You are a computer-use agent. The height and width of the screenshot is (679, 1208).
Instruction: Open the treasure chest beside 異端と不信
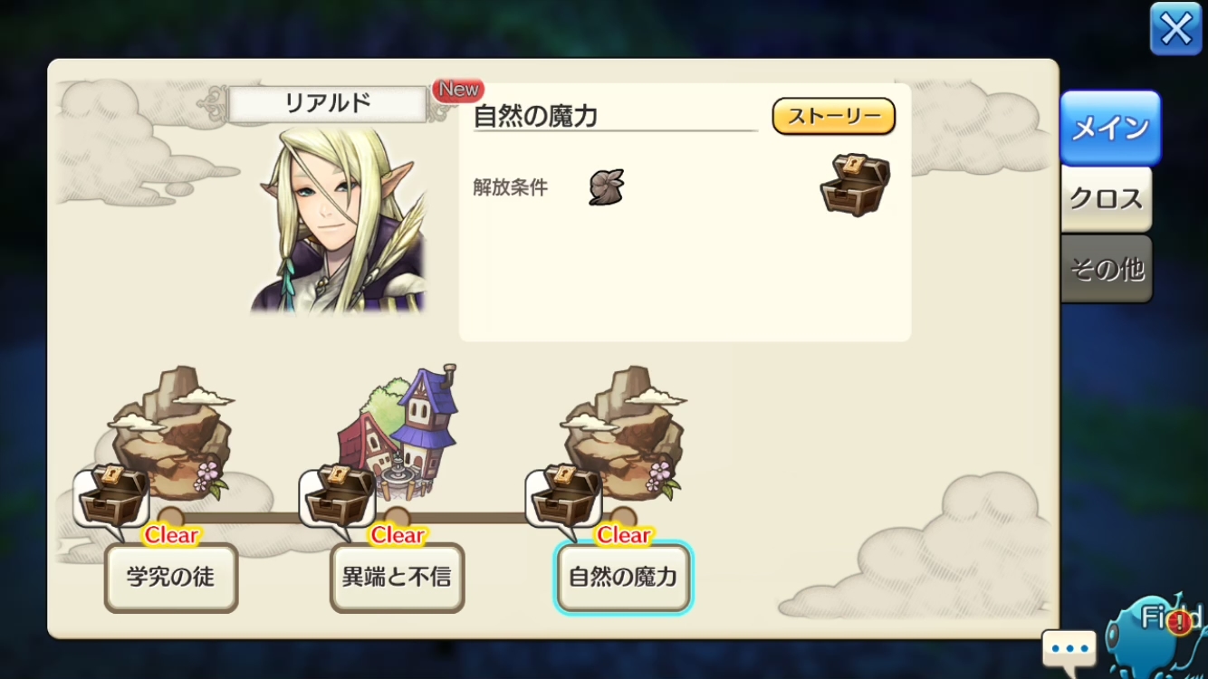(x=339, y=497)
